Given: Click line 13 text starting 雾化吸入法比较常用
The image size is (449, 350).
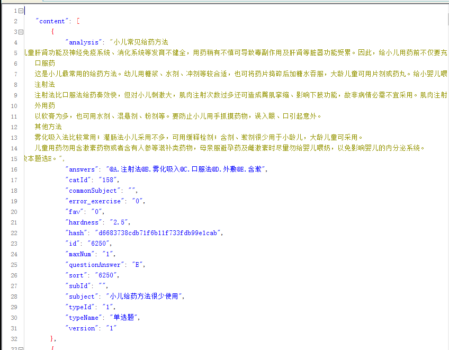Looking at the screenshot, I should pos(199,138).
